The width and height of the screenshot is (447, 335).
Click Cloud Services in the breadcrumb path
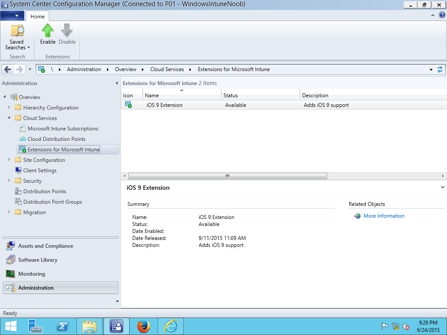coord(167,69)
